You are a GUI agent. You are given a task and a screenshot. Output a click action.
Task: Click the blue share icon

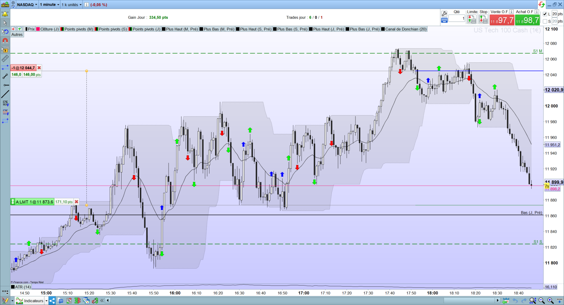[52, 301]
